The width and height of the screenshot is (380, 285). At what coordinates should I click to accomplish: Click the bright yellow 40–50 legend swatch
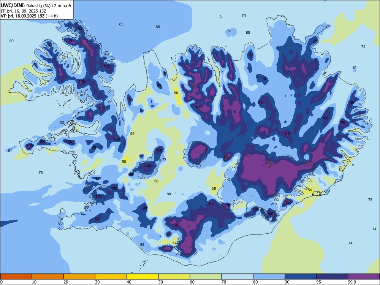pyautogui.click(x=142, y=277)
